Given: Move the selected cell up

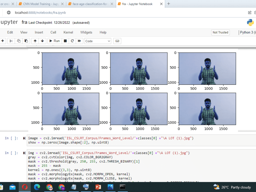Looking at the screenshot, I should coord(35,41).
